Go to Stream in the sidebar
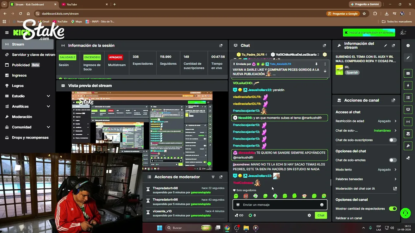Screen dimensions: 415x233 pyautogui.click(x=27, y=44)
